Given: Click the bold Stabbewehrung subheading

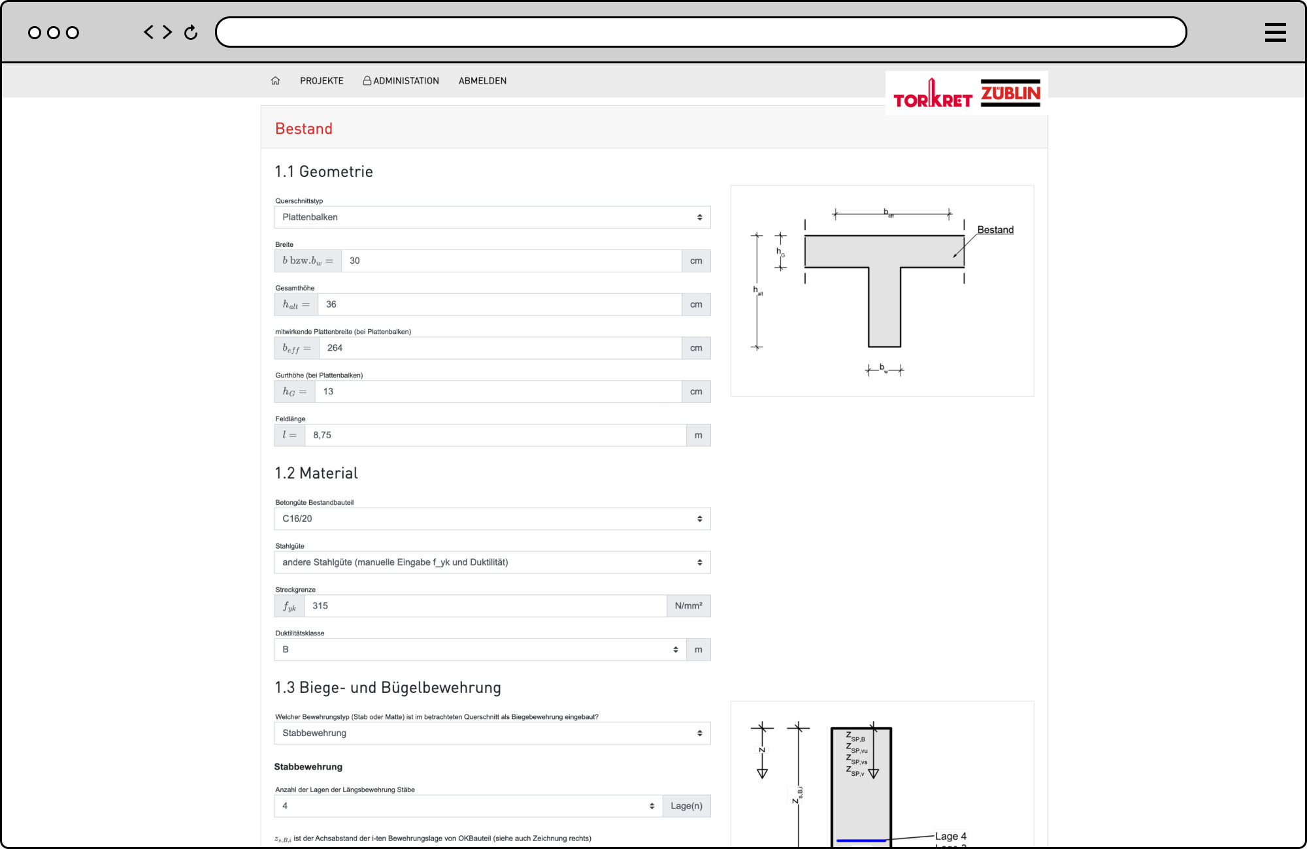Looking at the screenshot, I should pos(308,767).
